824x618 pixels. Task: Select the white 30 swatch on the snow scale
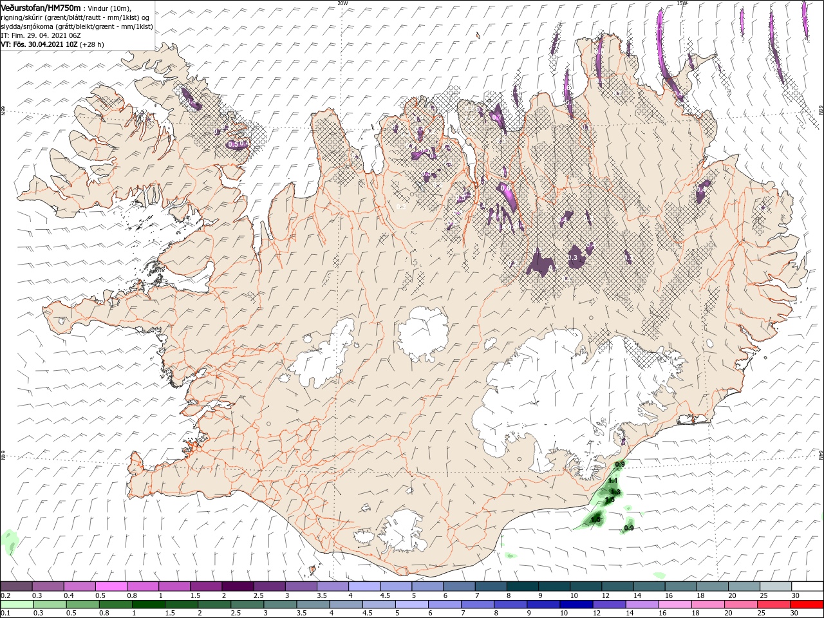(x=807, y=586)
